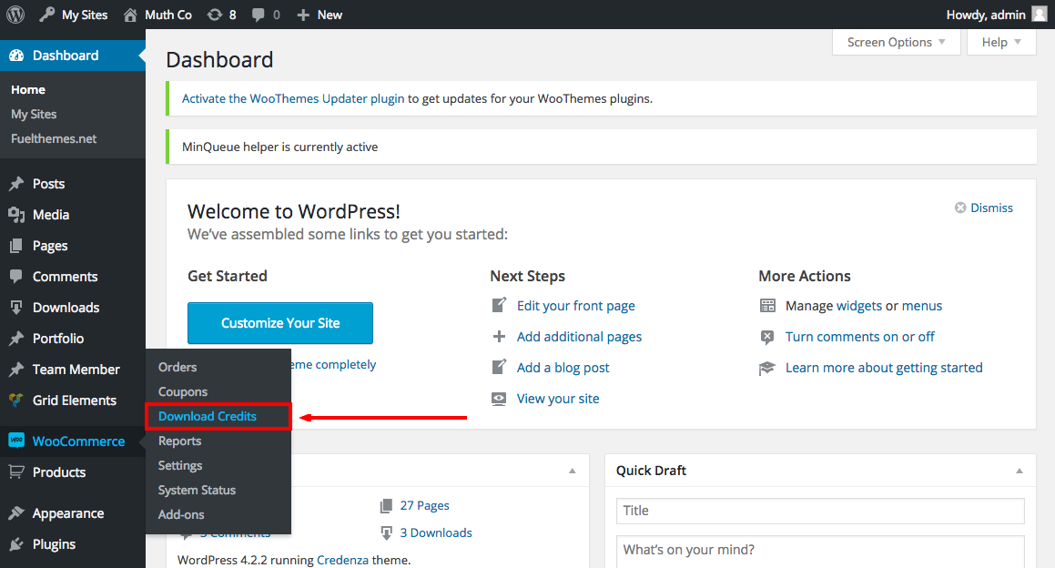Click Edit your front page link
The width and height of the screenshot is (1055, 568).
(576, 306)
